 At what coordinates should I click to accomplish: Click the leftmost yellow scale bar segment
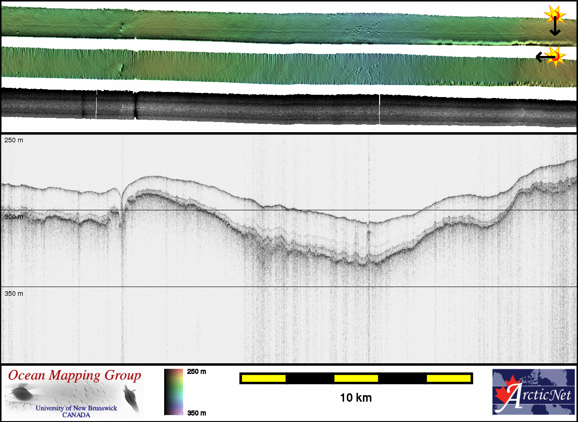(264, 378)
